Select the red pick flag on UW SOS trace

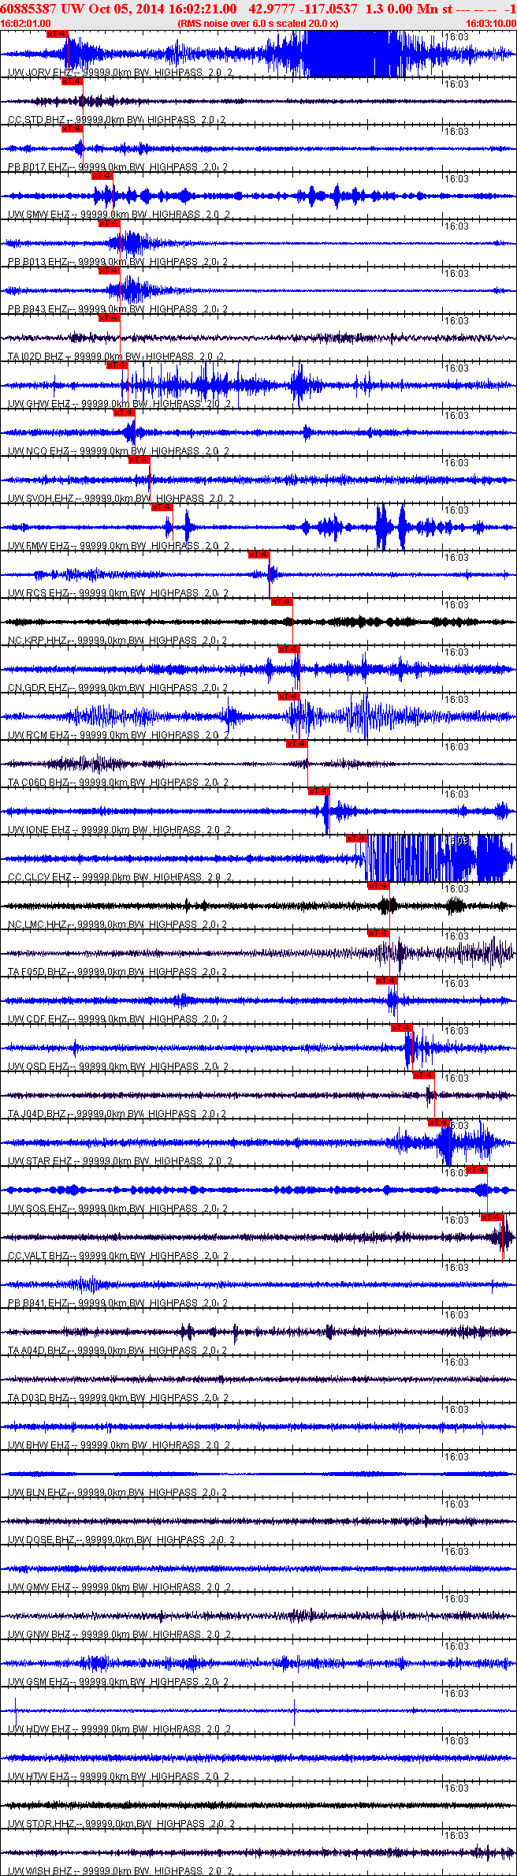pyautogui.click(x=477, y=1170)
